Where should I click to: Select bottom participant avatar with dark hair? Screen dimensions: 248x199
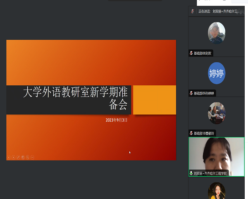pos(217,191)
